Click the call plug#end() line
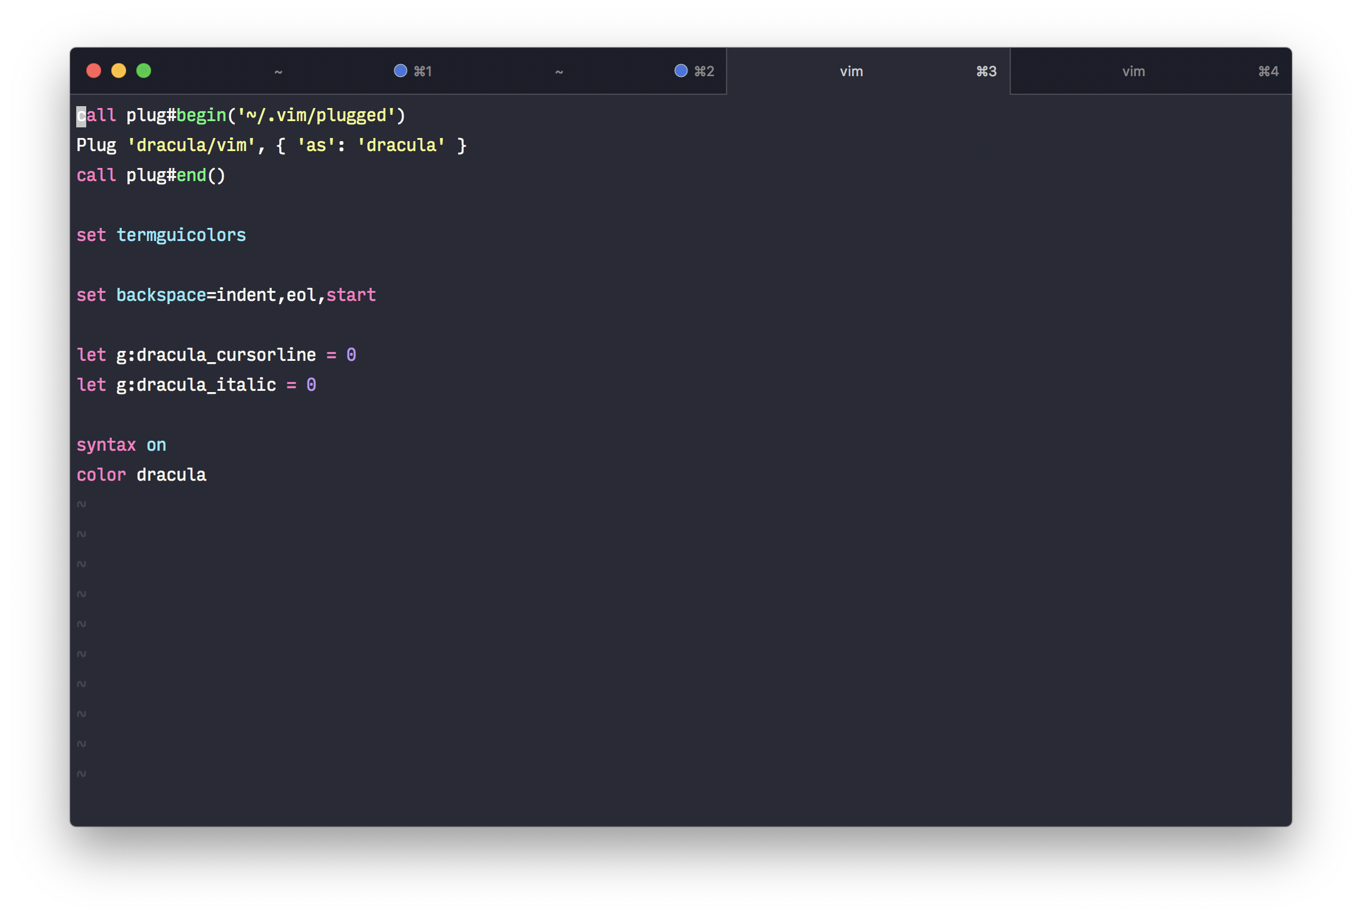This screenshot has height=919, width=1362. pos(151,175)
